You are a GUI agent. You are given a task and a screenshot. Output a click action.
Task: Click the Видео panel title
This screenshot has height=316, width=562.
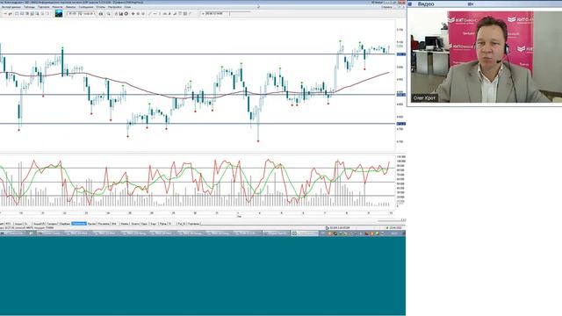[425, 4]
